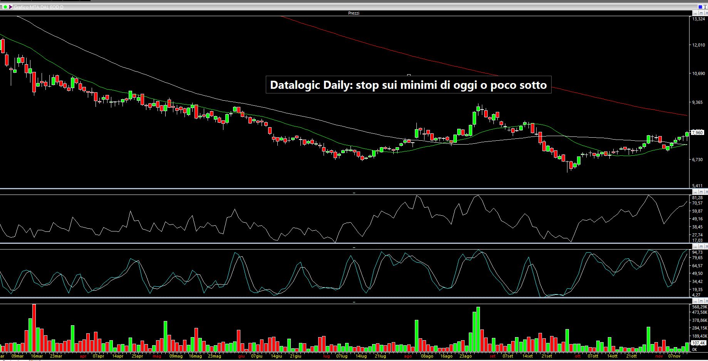This screenshot has height=361, width=708.
Task: Click the 568,29K volume axis value
Action: coord(700,307)
